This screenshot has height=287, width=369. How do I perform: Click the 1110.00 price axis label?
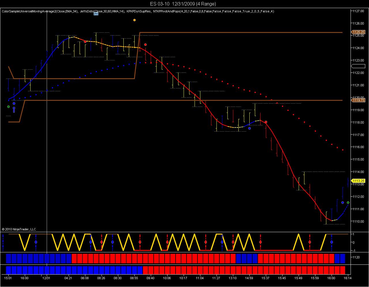point(358,221)
